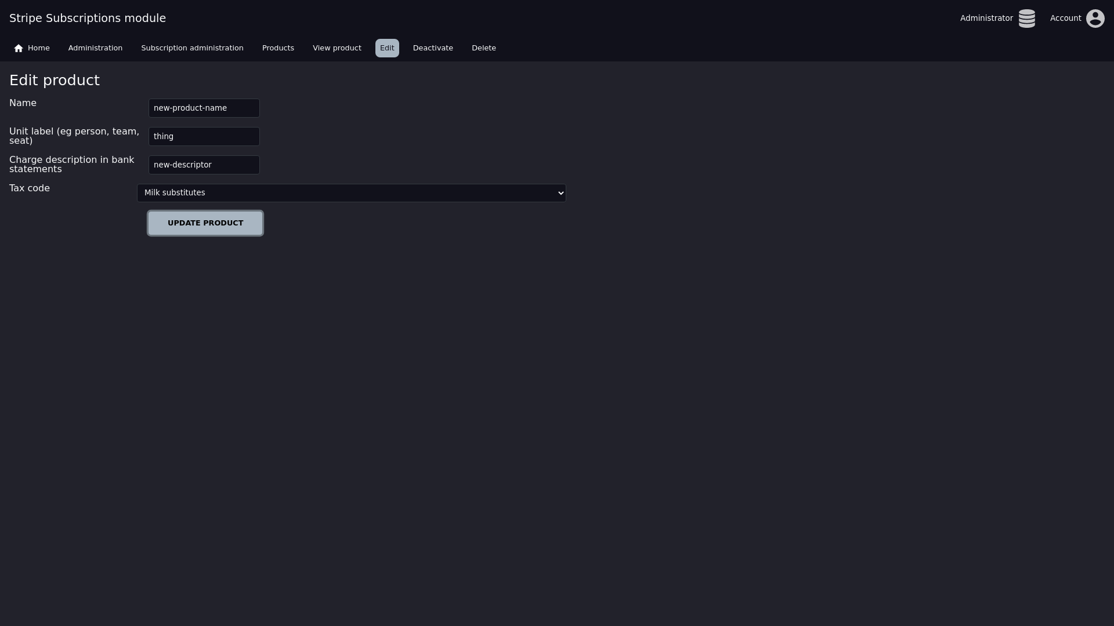
Task: Navigate to the Products page
Action: click(x=278, y=48)
